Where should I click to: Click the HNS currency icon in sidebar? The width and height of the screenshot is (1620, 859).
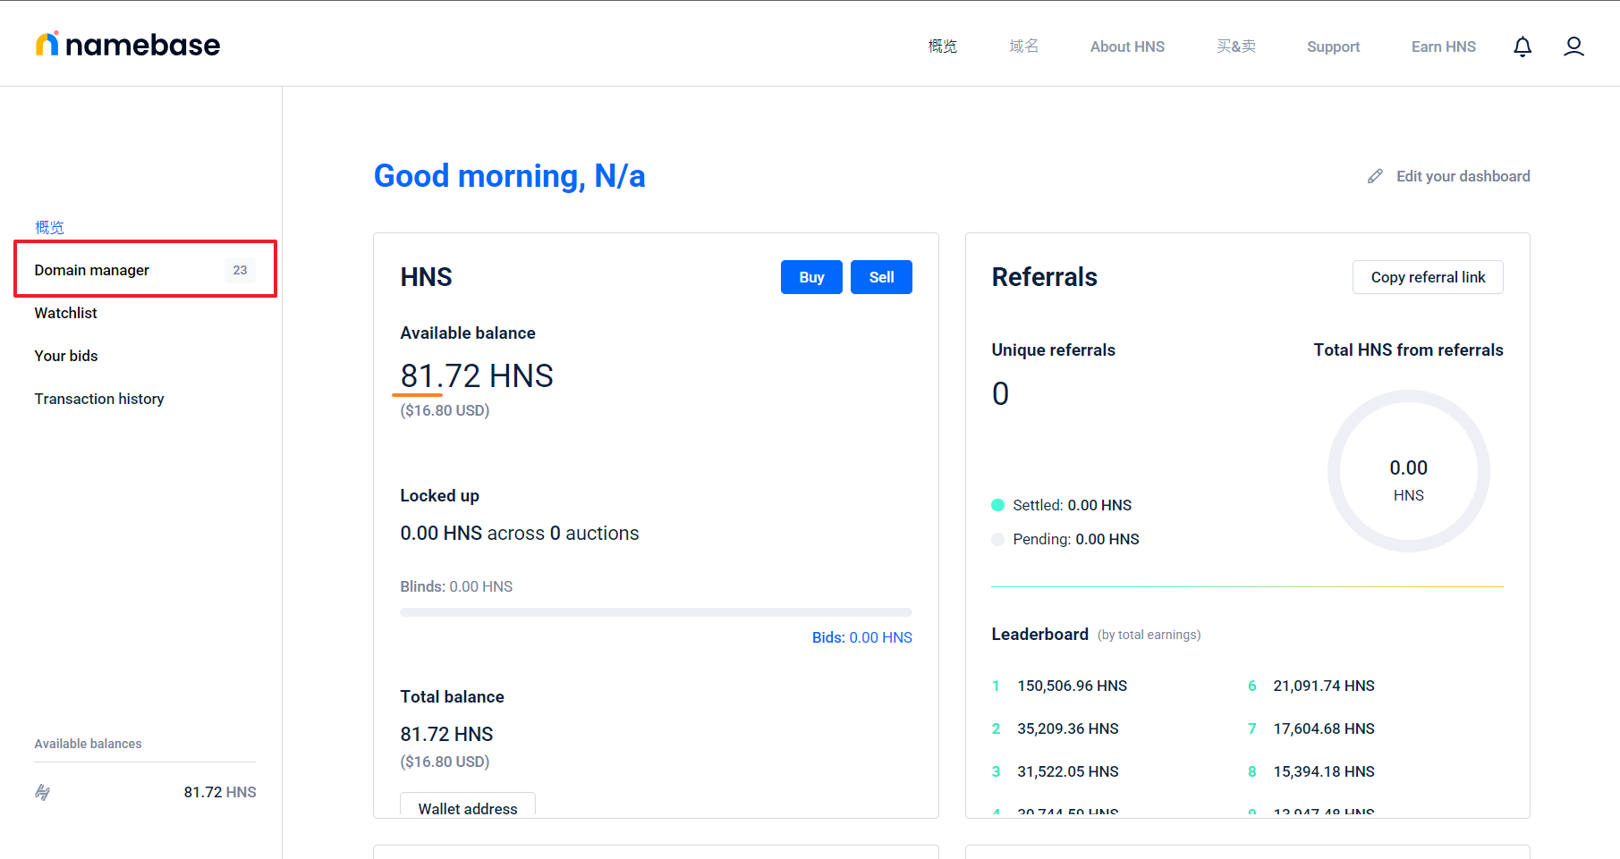pyautogui.click(x=43, y=792)
